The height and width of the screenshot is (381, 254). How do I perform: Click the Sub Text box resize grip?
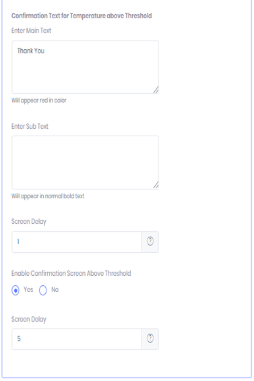156,185
